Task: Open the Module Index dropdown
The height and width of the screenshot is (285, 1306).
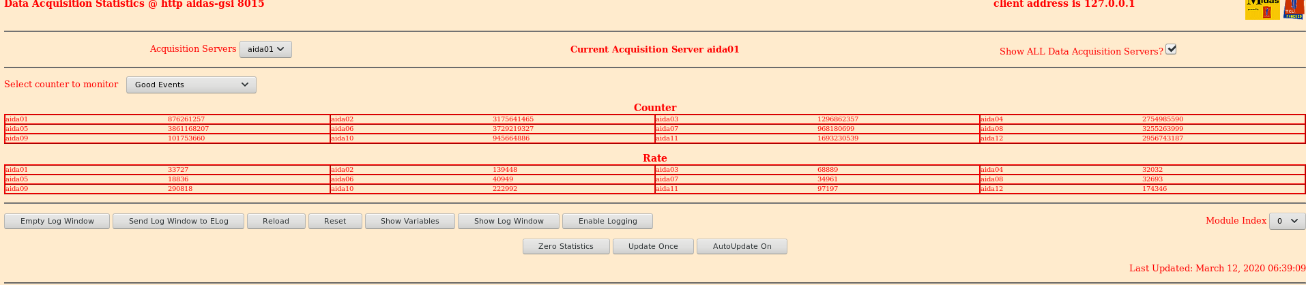Action: (x=1287, y=221)
